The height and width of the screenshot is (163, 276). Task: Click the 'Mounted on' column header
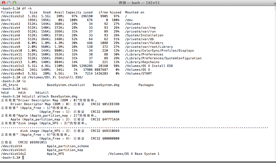tap(134, 12)
